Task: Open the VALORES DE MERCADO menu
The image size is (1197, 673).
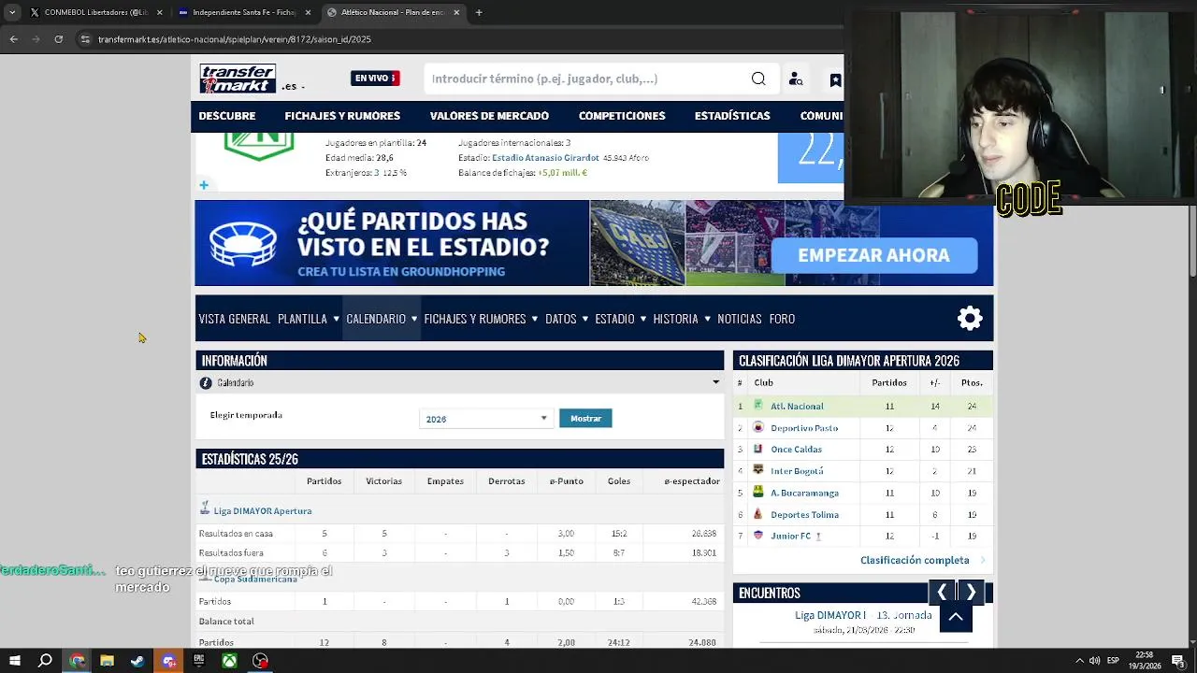Action: pos(489,116)
